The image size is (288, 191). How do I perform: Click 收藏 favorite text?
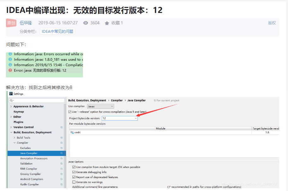[x=117, y=23]
